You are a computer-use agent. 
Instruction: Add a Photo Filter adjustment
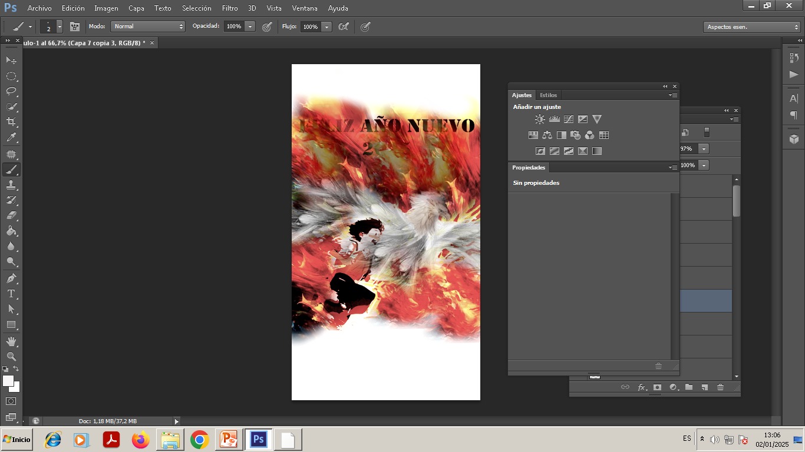click(576, 135)
